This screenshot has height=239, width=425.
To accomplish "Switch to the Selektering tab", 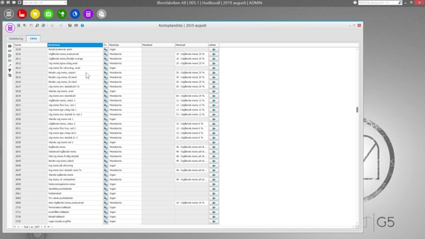I will 16,39.
